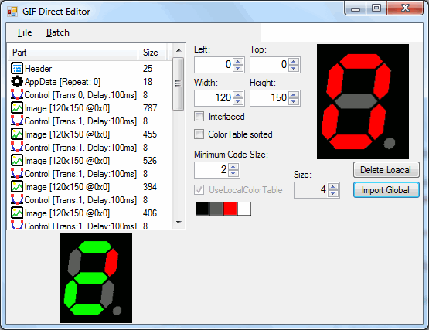Click the image icon of size 406 row
429x330 pixels.
pyautogui.click(x=17, y=213)
